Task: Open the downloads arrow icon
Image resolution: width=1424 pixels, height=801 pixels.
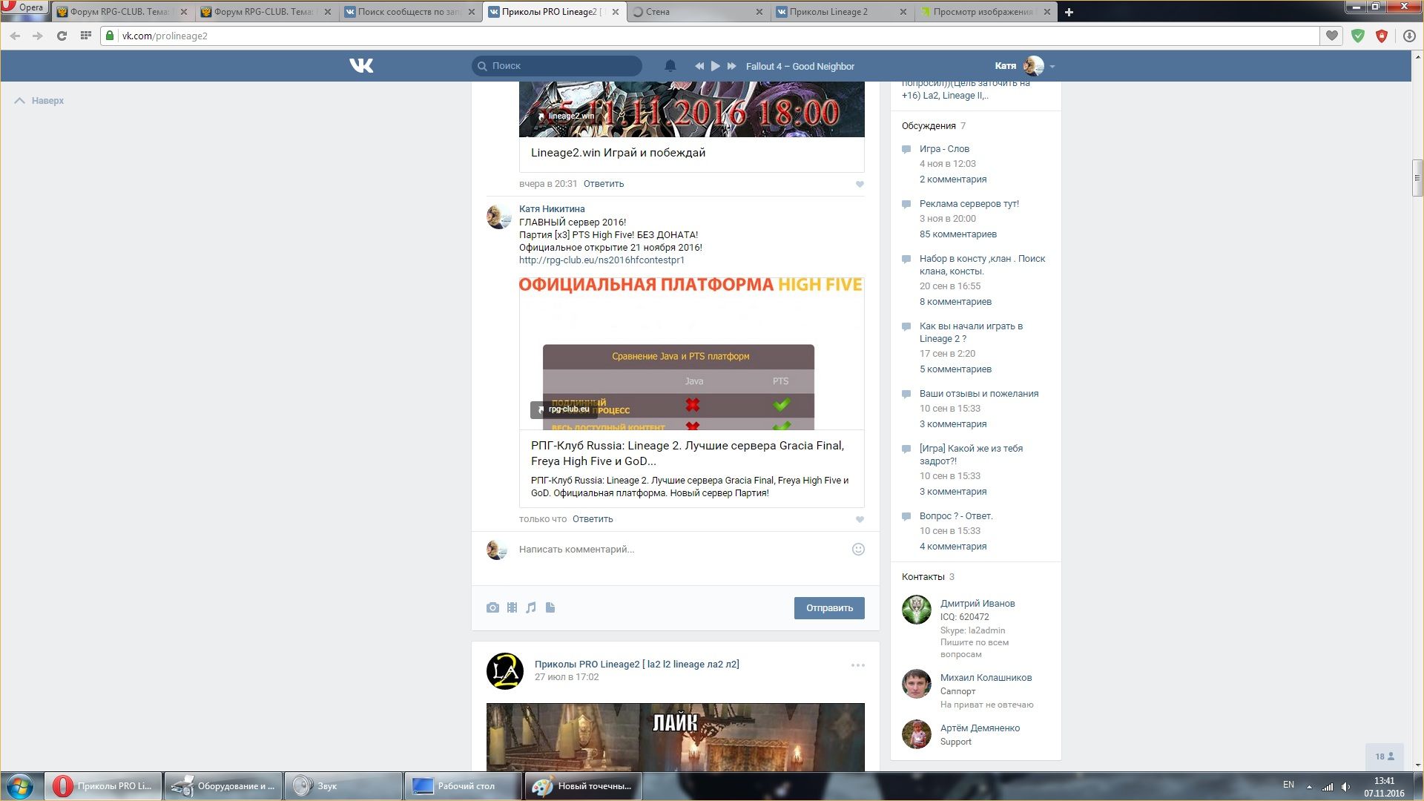Action: [x=1409, y=36]
